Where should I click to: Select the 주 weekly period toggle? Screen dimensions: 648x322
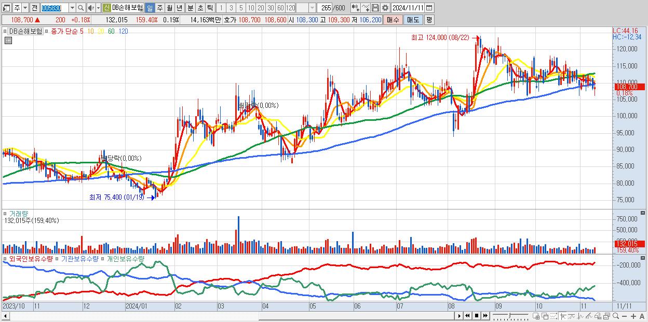tap(159, 8)
